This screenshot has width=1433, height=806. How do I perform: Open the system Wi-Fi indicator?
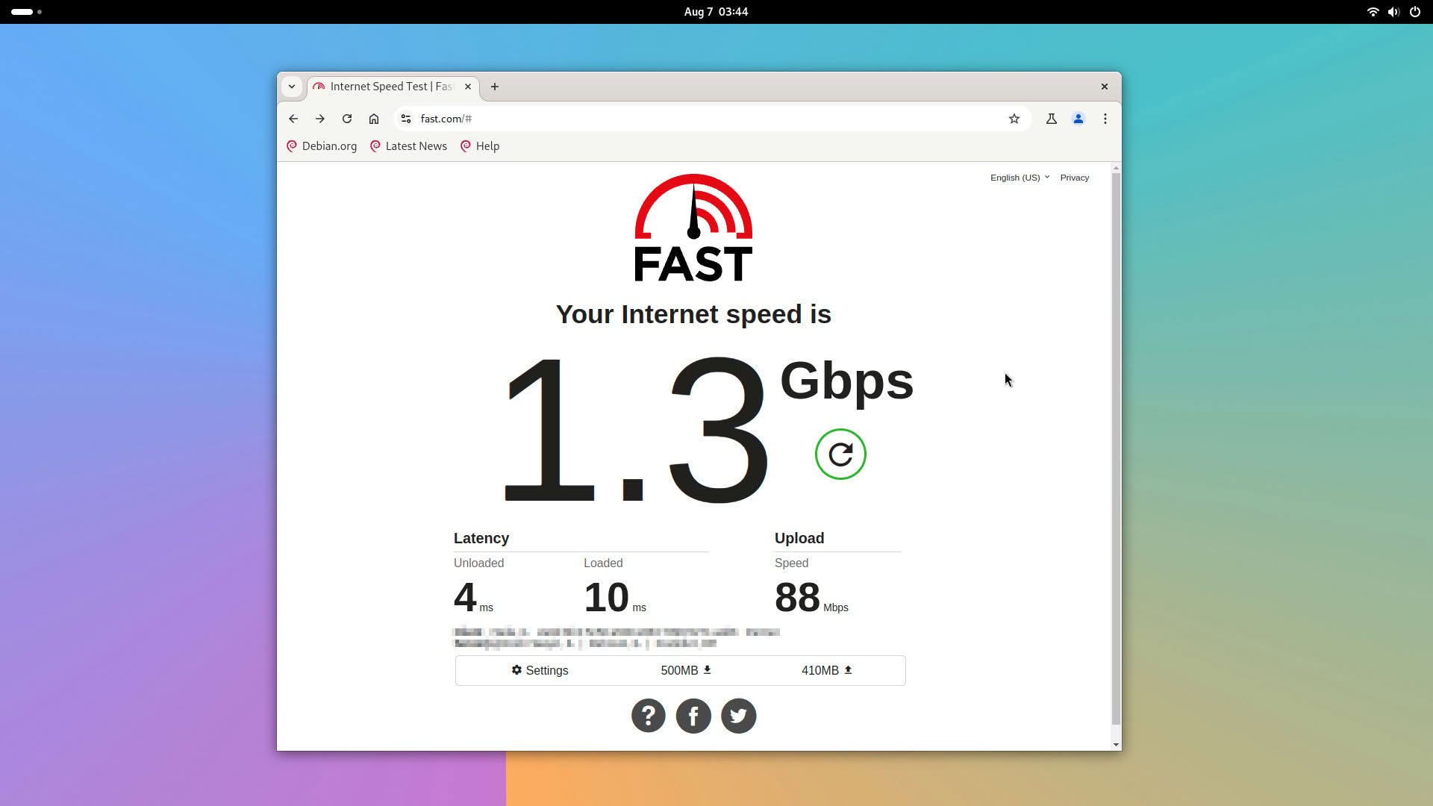(x=1373, y=12)
